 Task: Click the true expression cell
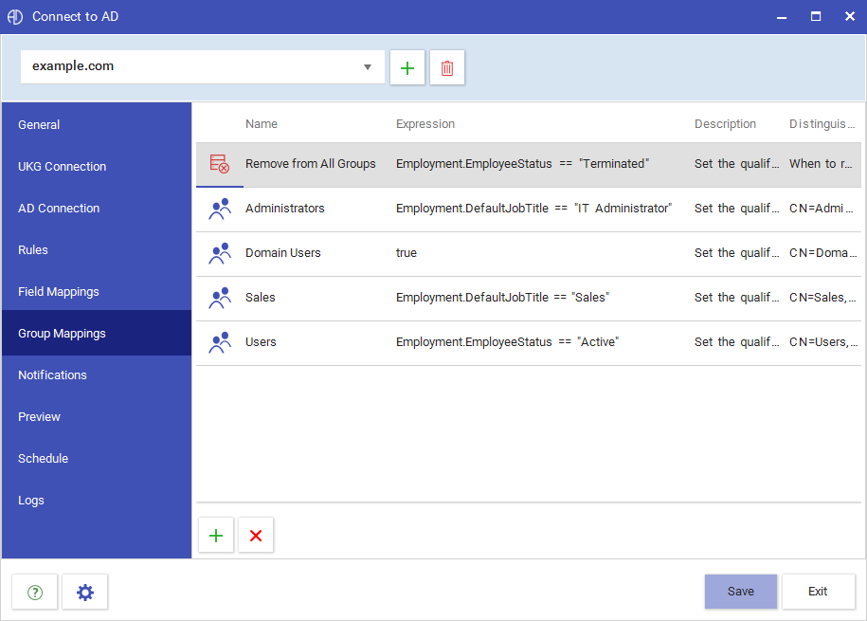click(406, 253)
